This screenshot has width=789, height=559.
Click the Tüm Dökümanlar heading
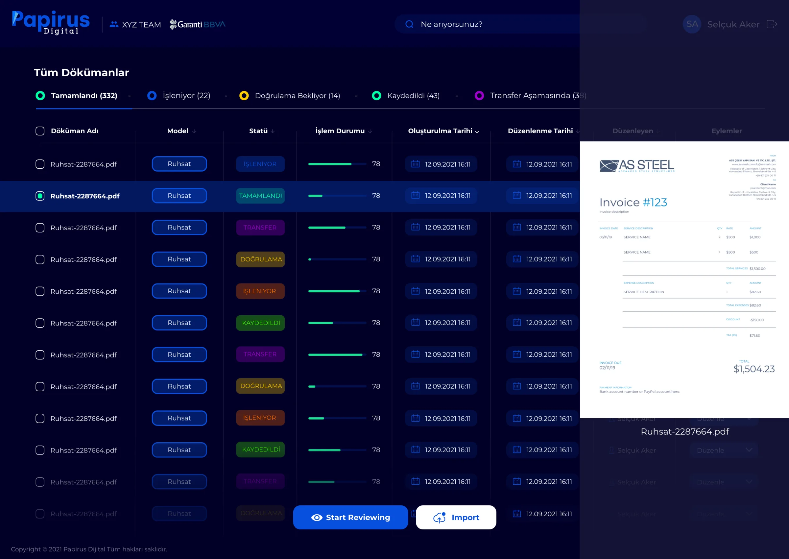(x=82, y=73)
